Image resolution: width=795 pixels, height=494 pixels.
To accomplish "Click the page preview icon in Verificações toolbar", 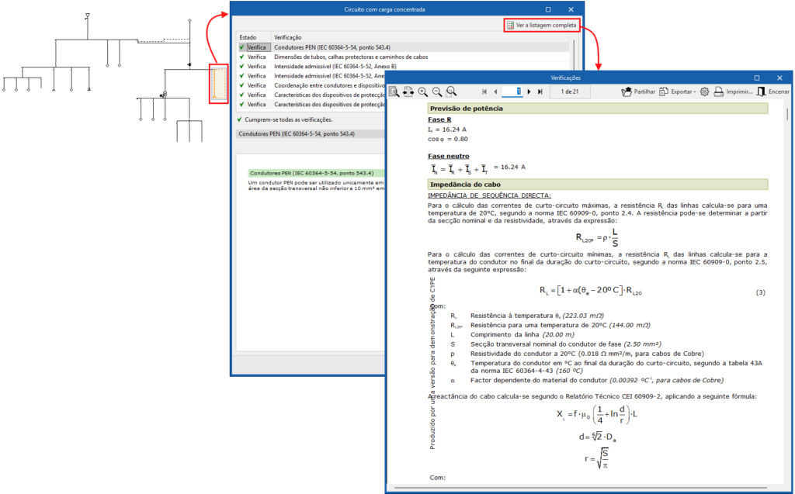I will pyautogui.click(x=394, y=92).
